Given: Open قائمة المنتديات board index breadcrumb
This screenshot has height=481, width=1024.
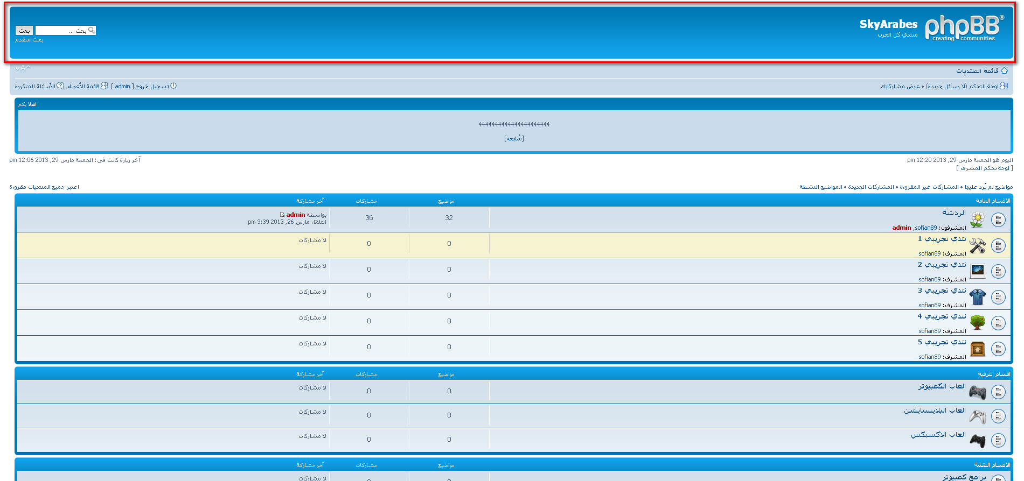Looking at the screenshot, I should pyautogui.click(x=977, y=71).
